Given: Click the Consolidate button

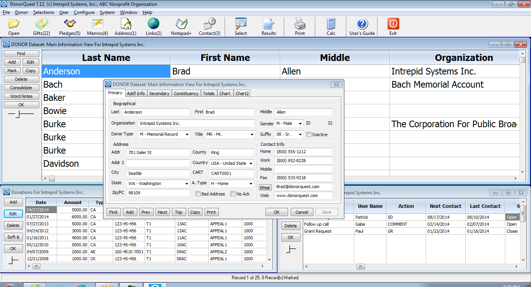Looking at the screenshot, I should [x=21, y=88].
